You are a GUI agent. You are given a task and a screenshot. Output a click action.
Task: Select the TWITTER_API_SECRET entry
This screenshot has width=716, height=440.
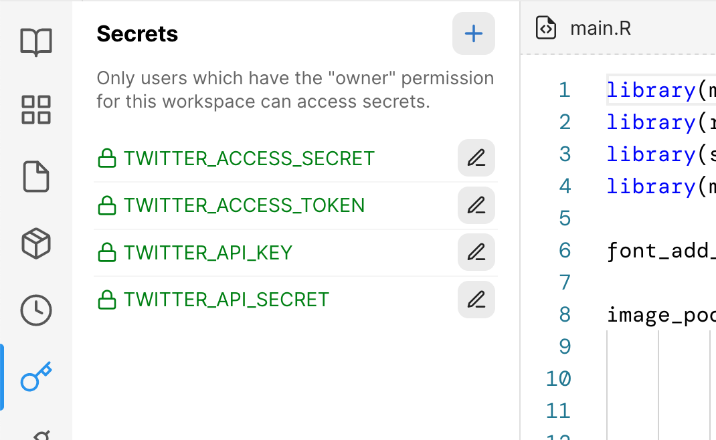(x=213, y=300)
